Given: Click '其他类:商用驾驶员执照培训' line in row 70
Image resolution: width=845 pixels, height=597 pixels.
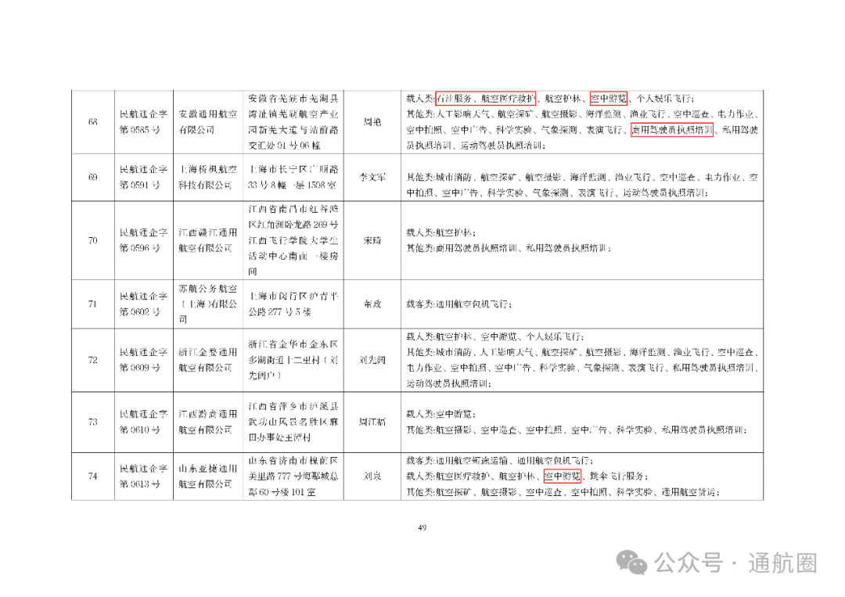Looking at the screenshot, I should [x=509, y=248].
